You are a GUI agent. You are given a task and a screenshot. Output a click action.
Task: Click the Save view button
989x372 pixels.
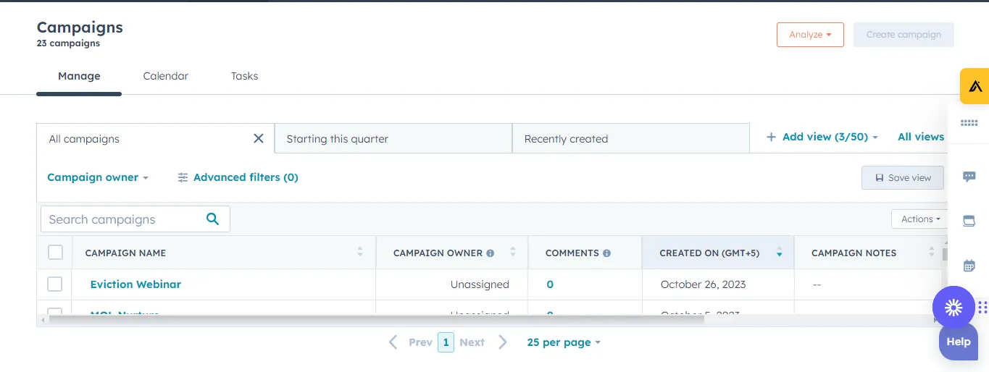pyautogui.click(x=902, y=178)
